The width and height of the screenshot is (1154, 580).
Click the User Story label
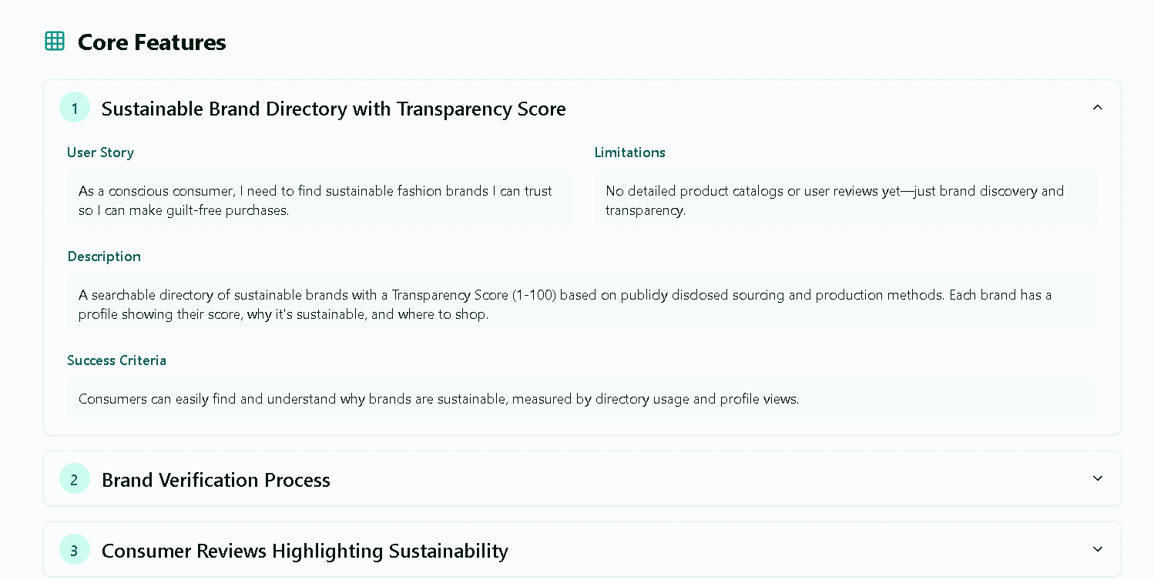100,153
